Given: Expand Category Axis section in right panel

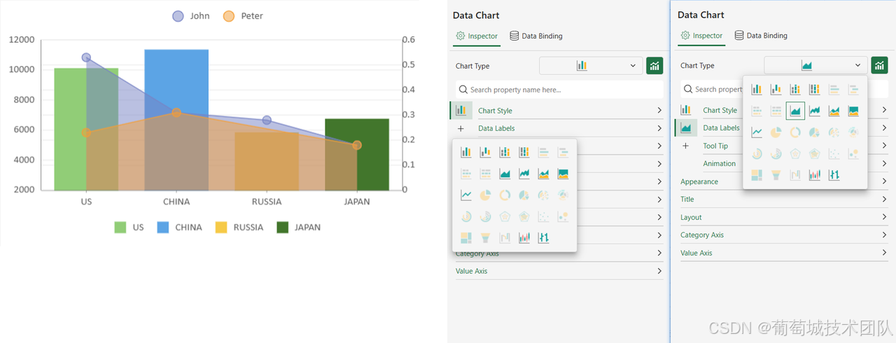Looking at the screenshot, I should click(x=784, y=235).
